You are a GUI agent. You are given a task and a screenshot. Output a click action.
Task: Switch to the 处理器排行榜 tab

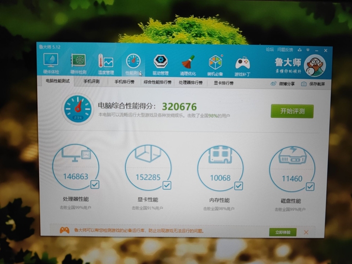click(x=191, y=83)
